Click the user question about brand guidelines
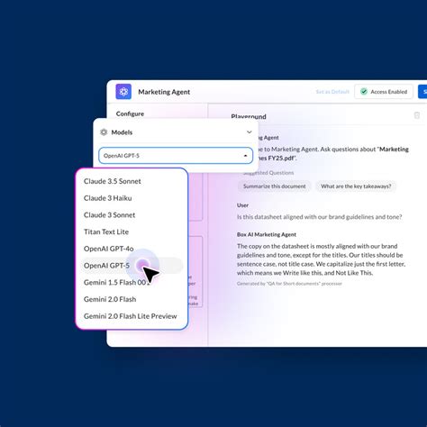Screen dimensions: 427x427 pyautogui.click(x=320, y=217)
